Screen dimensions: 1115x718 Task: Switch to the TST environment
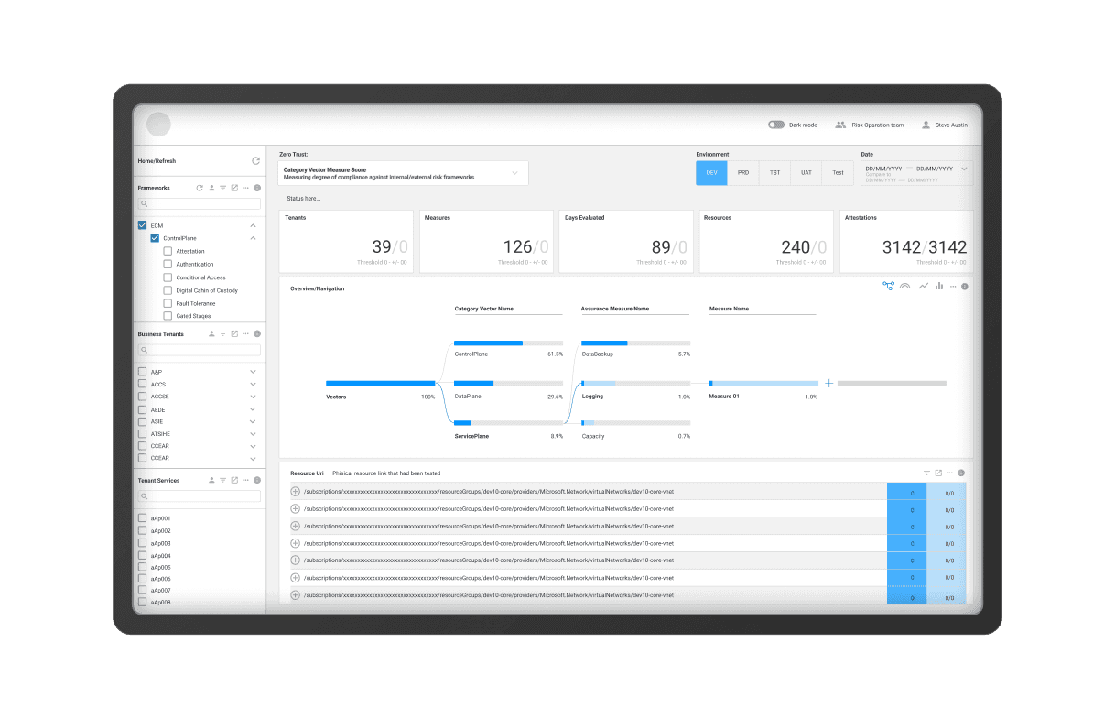(x=774, y=173)
